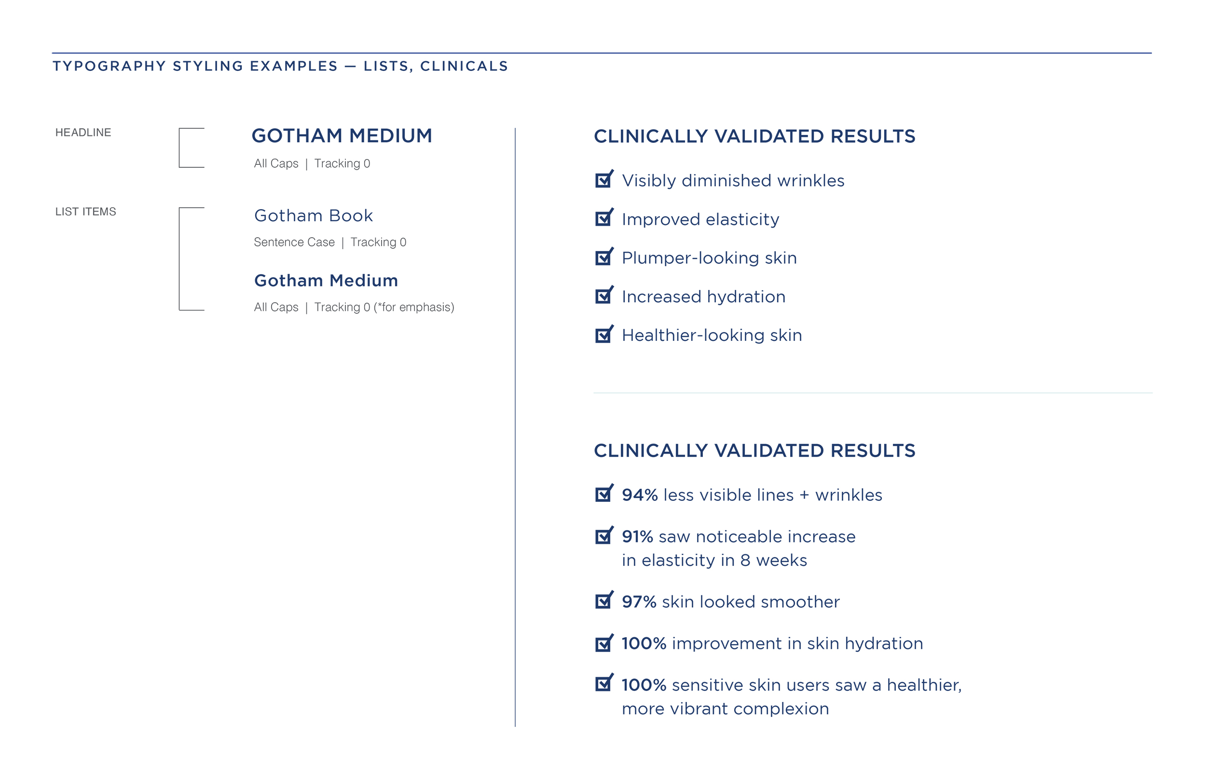Select the Gotham Book font sample
1206x780 pixels.
coord(313,216)
